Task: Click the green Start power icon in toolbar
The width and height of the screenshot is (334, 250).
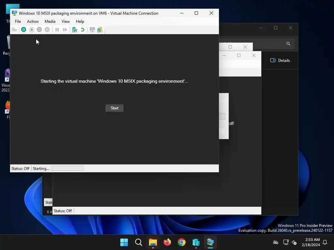Action: 23,30
